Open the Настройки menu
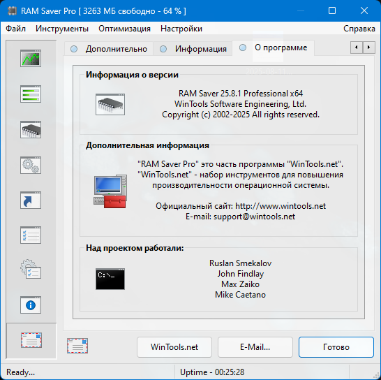The width and height of the screenshot is (381, 380). 181,29
